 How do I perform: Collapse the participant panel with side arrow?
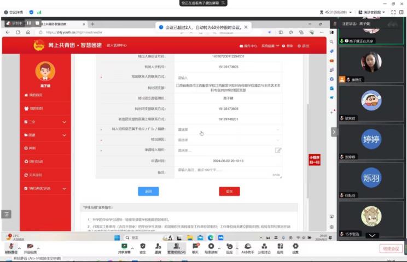pos(334,132)
